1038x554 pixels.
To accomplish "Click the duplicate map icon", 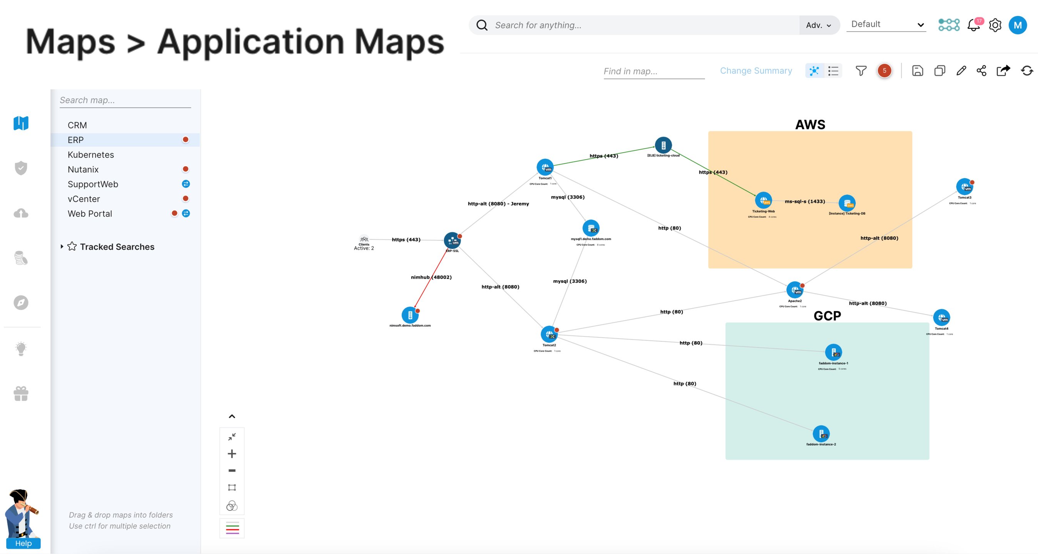I will click(939, 71).
